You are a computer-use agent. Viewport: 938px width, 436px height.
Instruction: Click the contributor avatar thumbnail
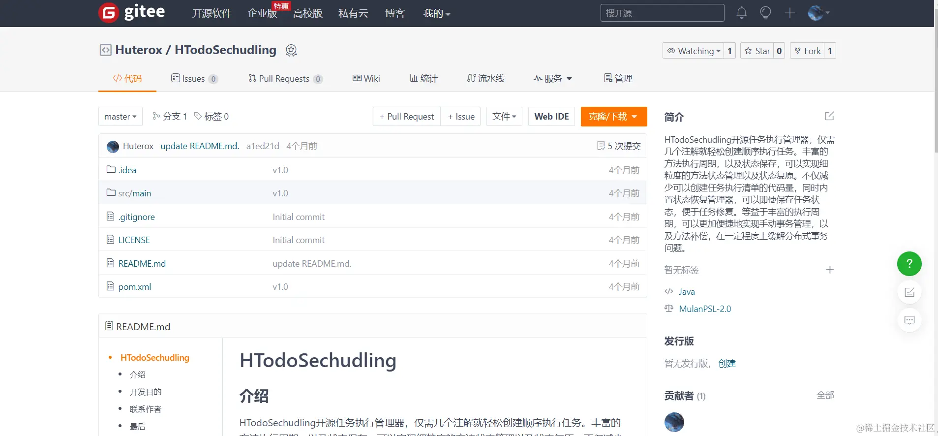point(674,422)
